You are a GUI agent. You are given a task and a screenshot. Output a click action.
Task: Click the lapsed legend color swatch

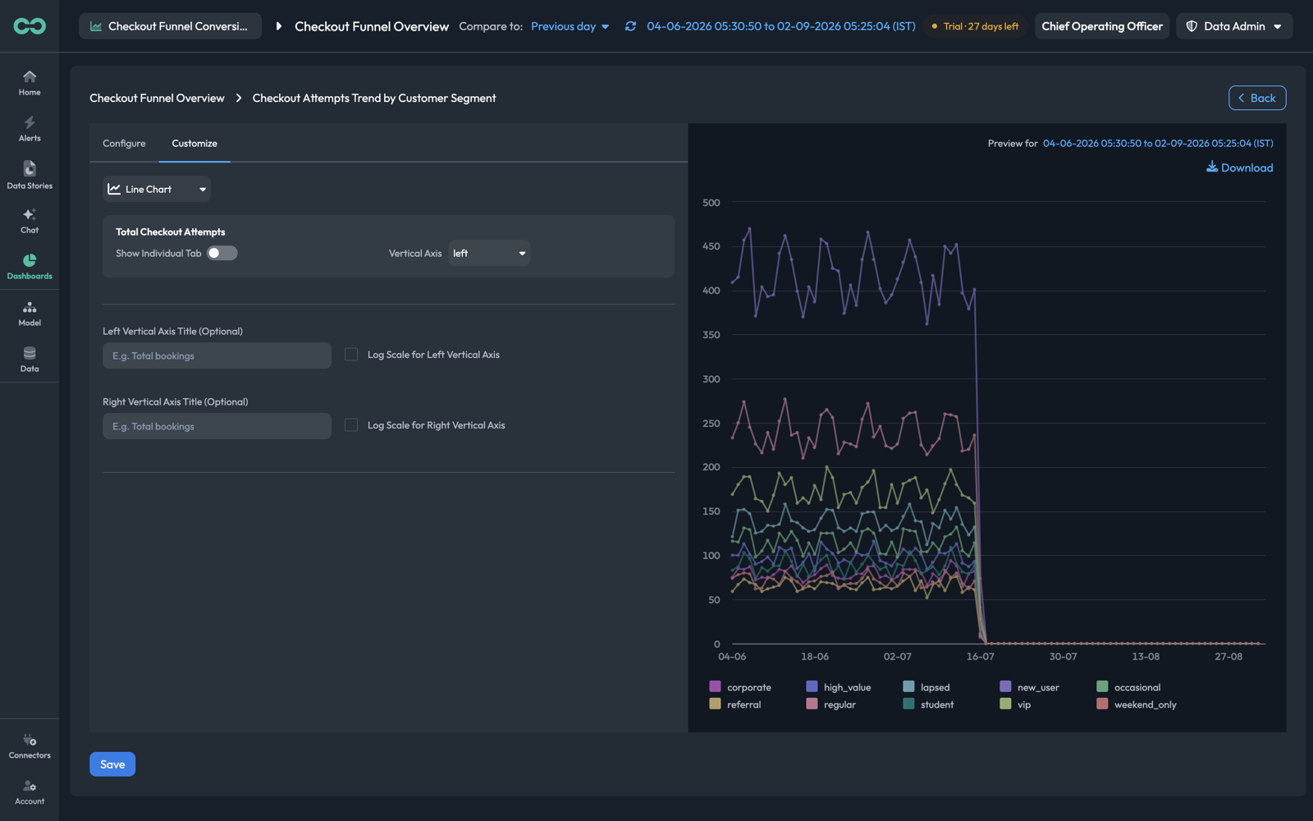pos(908,686)
